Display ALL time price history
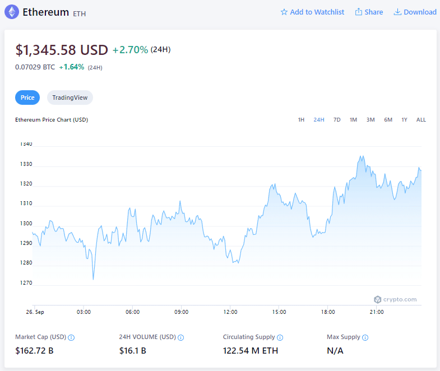The width and height of the screenshot is (440, 371). coord(421,119)
